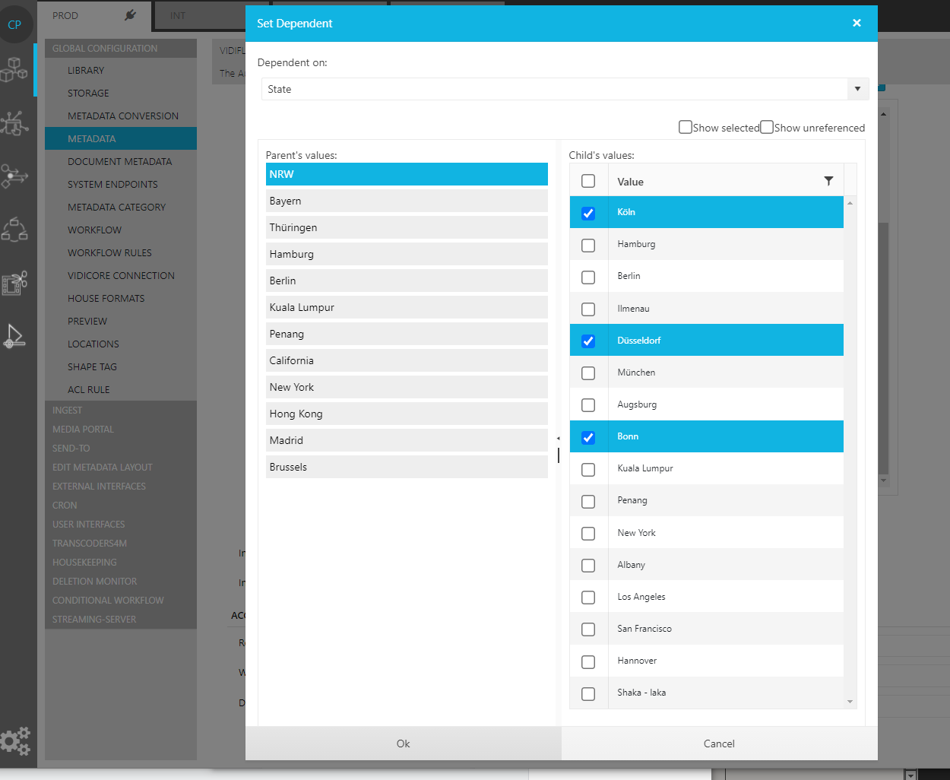Click the network nodes sidebar icon
950x780 pixels.
pyautogui.click(x=14, y=123)
